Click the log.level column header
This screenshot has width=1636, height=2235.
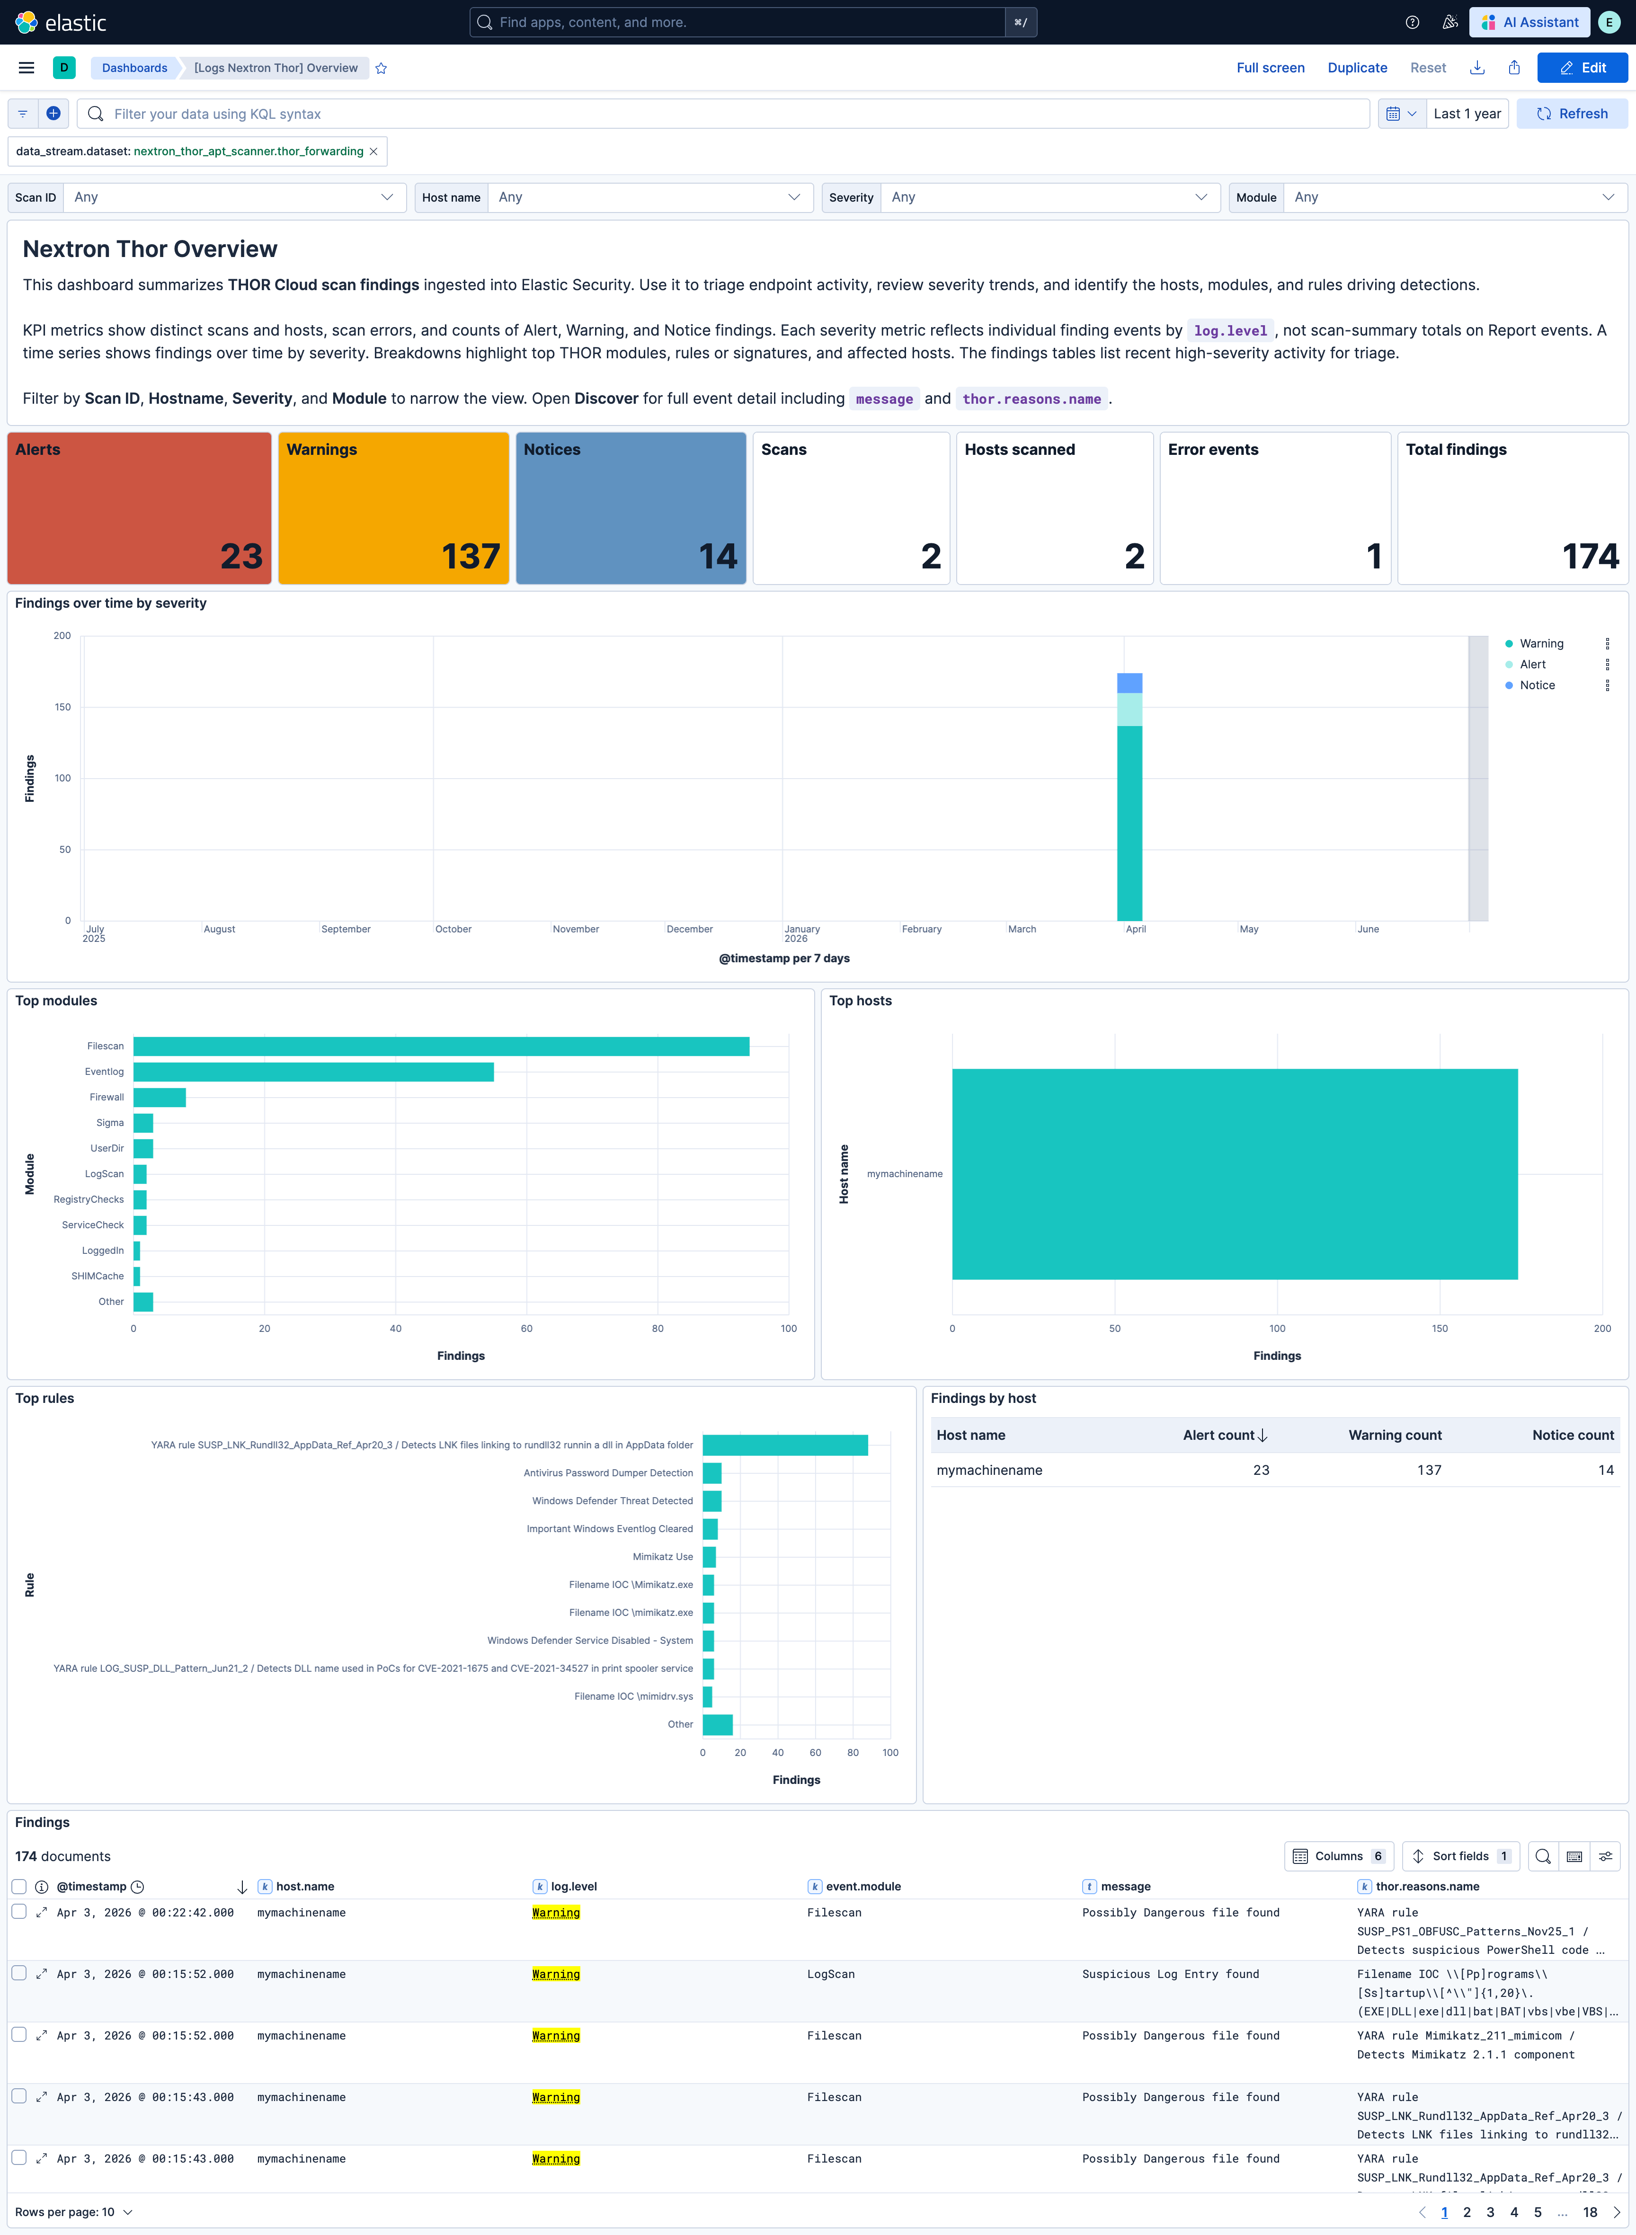pyautogui.click(x=573, y=1887)
